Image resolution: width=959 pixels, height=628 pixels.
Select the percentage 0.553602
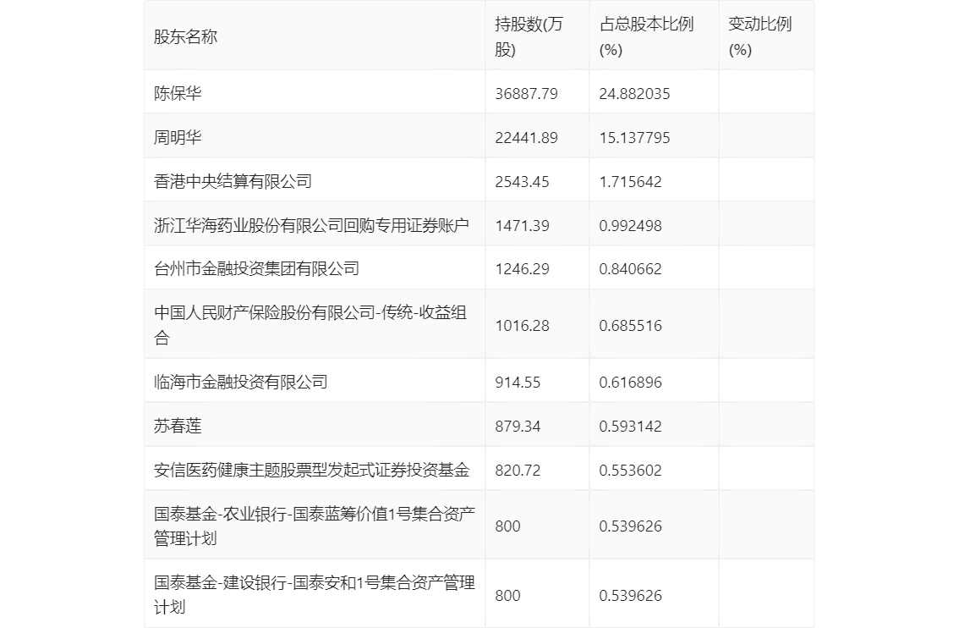[631, 471]
